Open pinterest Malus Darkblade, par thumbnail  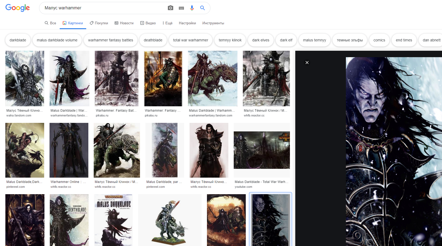(165, 150)
